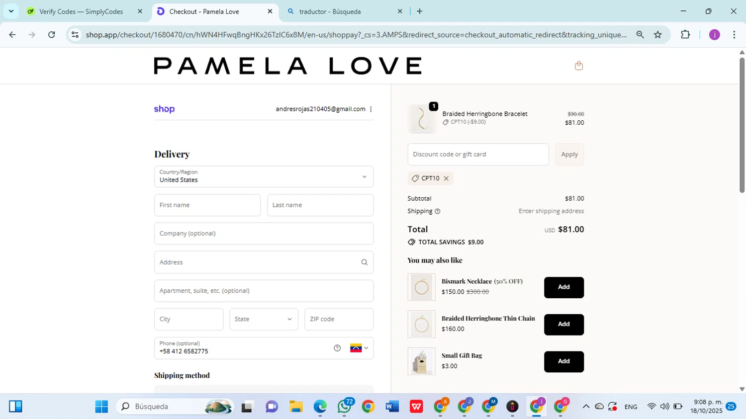
Task: Open the WPS Office taskbar icon
Action: (x=416, y=407)
